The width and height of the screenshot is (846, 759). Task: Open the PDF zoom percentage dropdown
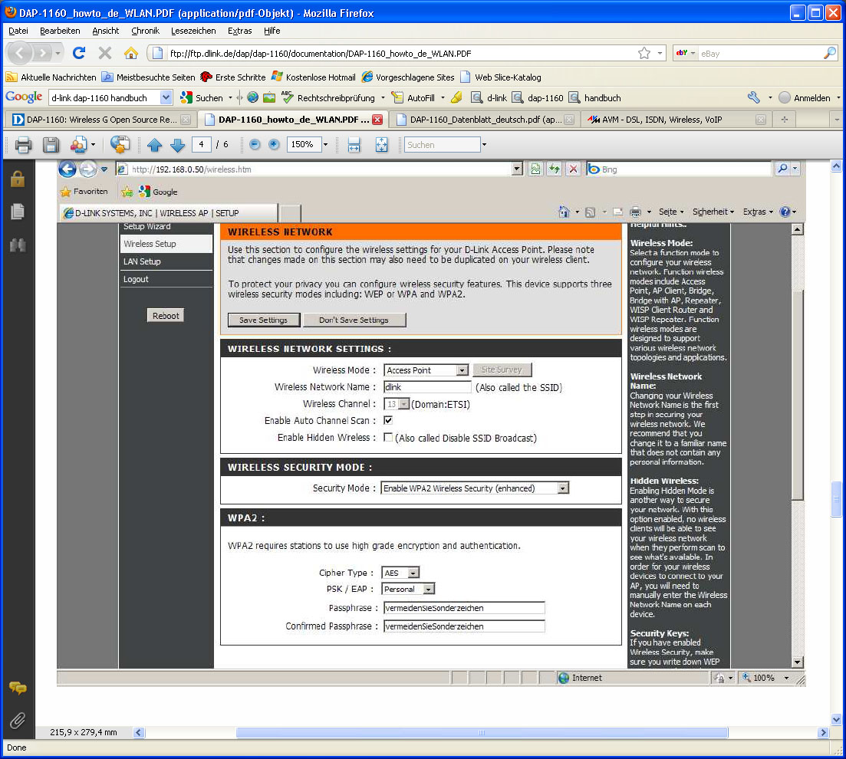325,145
